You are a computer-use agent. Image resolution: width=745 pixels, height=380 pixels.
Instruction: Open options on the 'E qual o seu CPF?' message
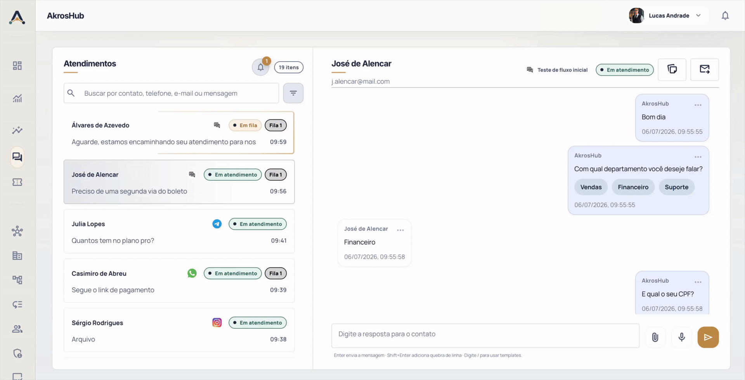point(698,282)
